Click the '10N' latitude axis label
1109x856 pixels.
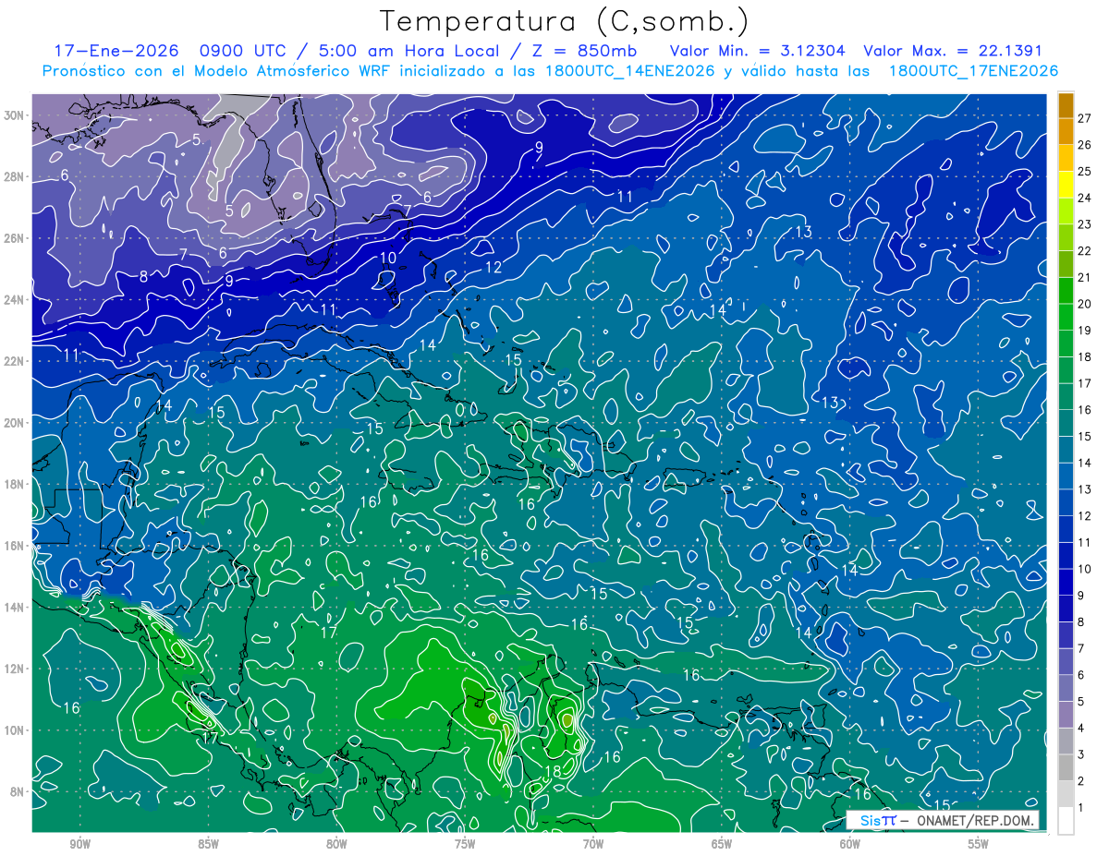(x=16, y=730)
